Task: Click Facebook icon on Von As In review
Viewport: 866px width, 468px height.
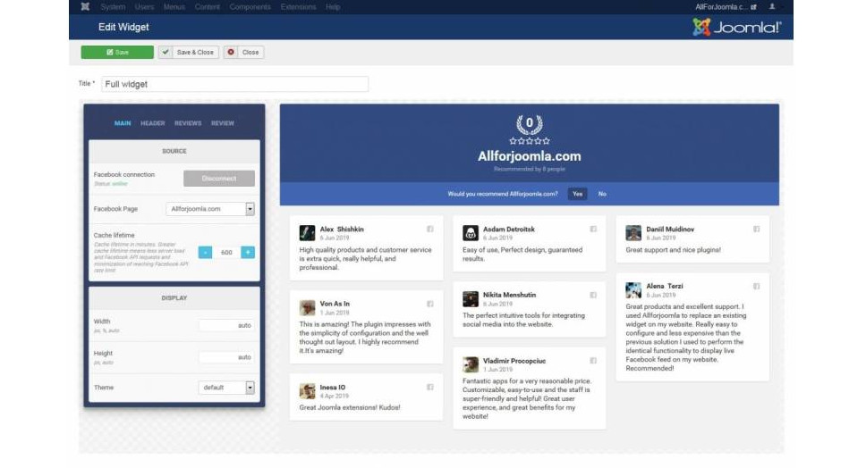Action: 429,304
